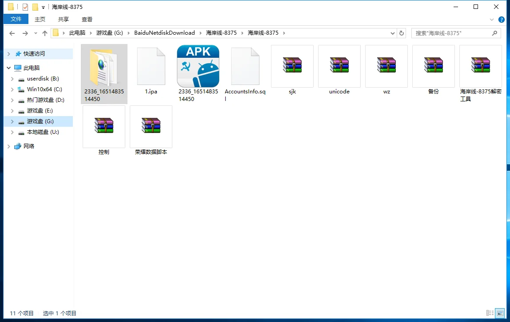Open the 2336_1651483514450 APK file

(198, 66)
